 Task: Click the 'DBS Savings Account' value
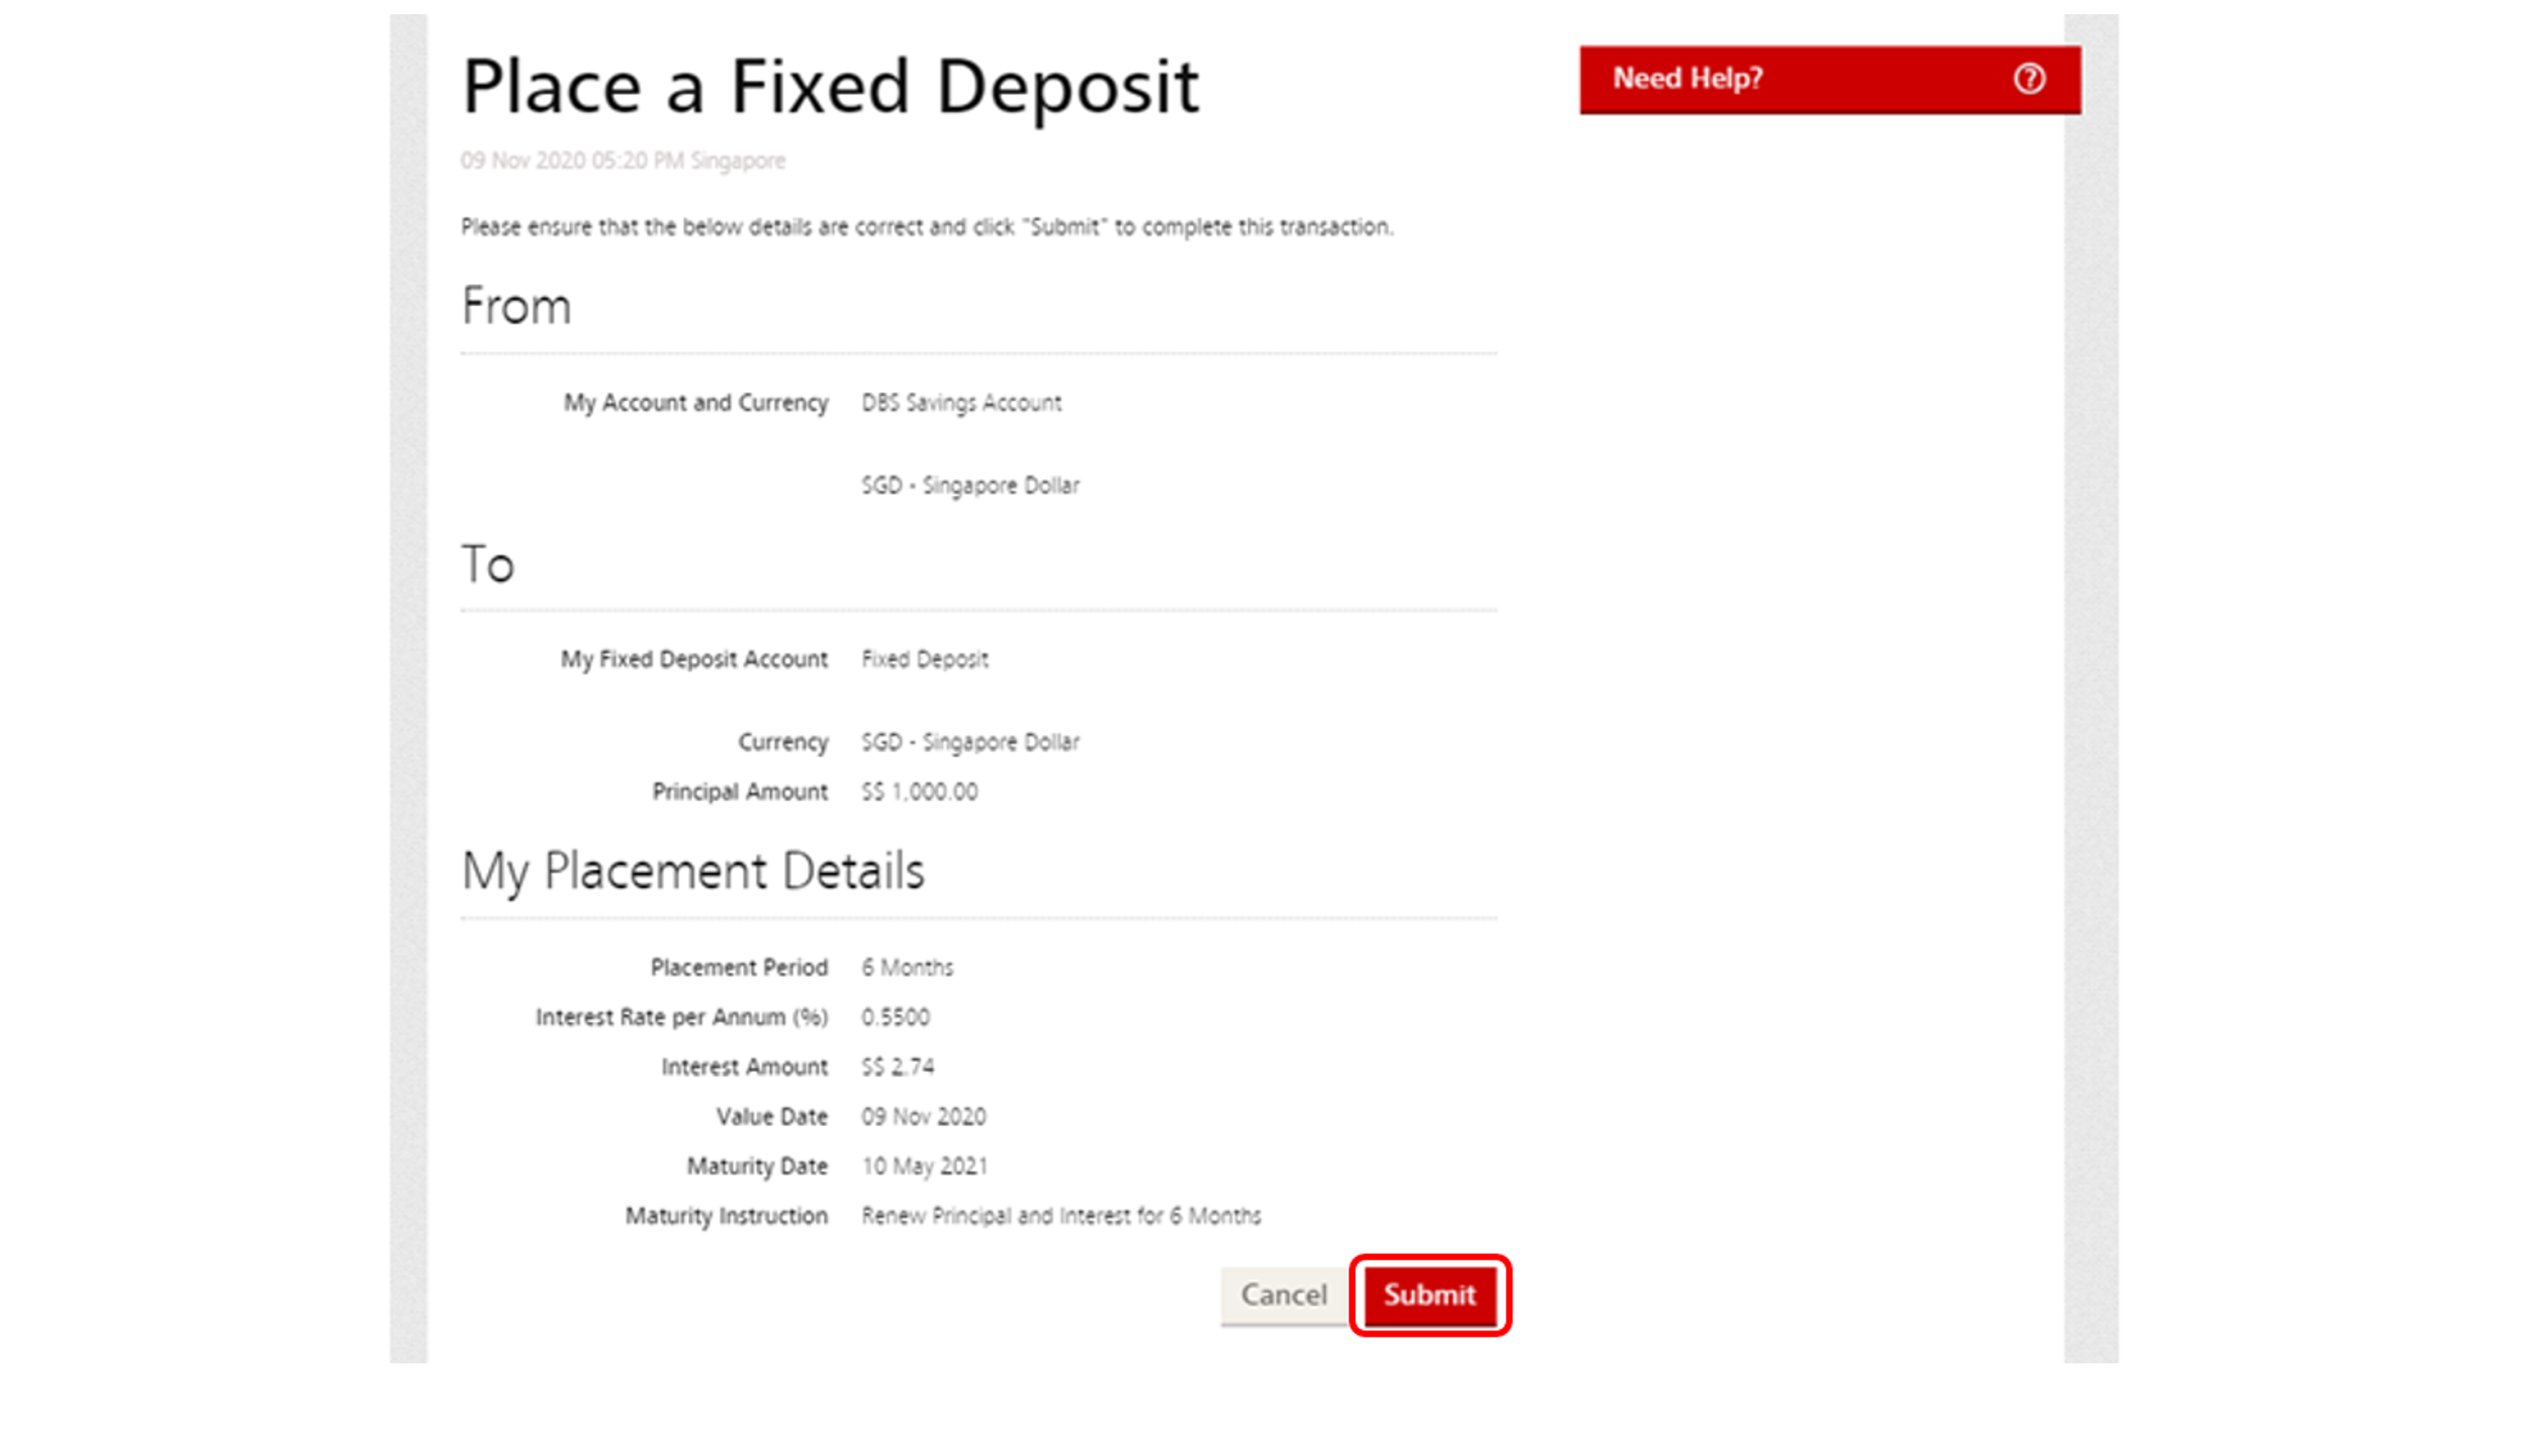[962, 403]
